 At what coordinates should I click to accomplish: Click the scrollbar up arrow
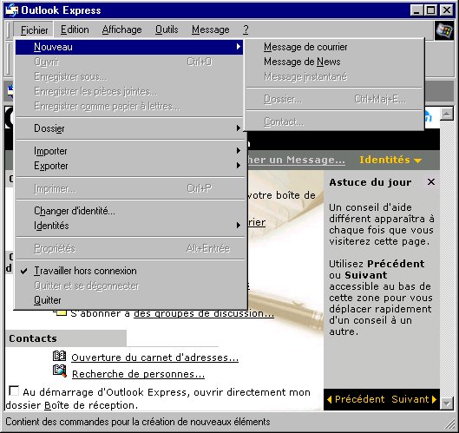point(447,114)
